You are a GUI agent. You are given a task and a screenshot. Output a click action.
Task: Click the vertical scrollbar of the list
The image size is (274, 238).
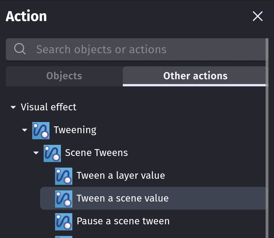pos(267,138)
